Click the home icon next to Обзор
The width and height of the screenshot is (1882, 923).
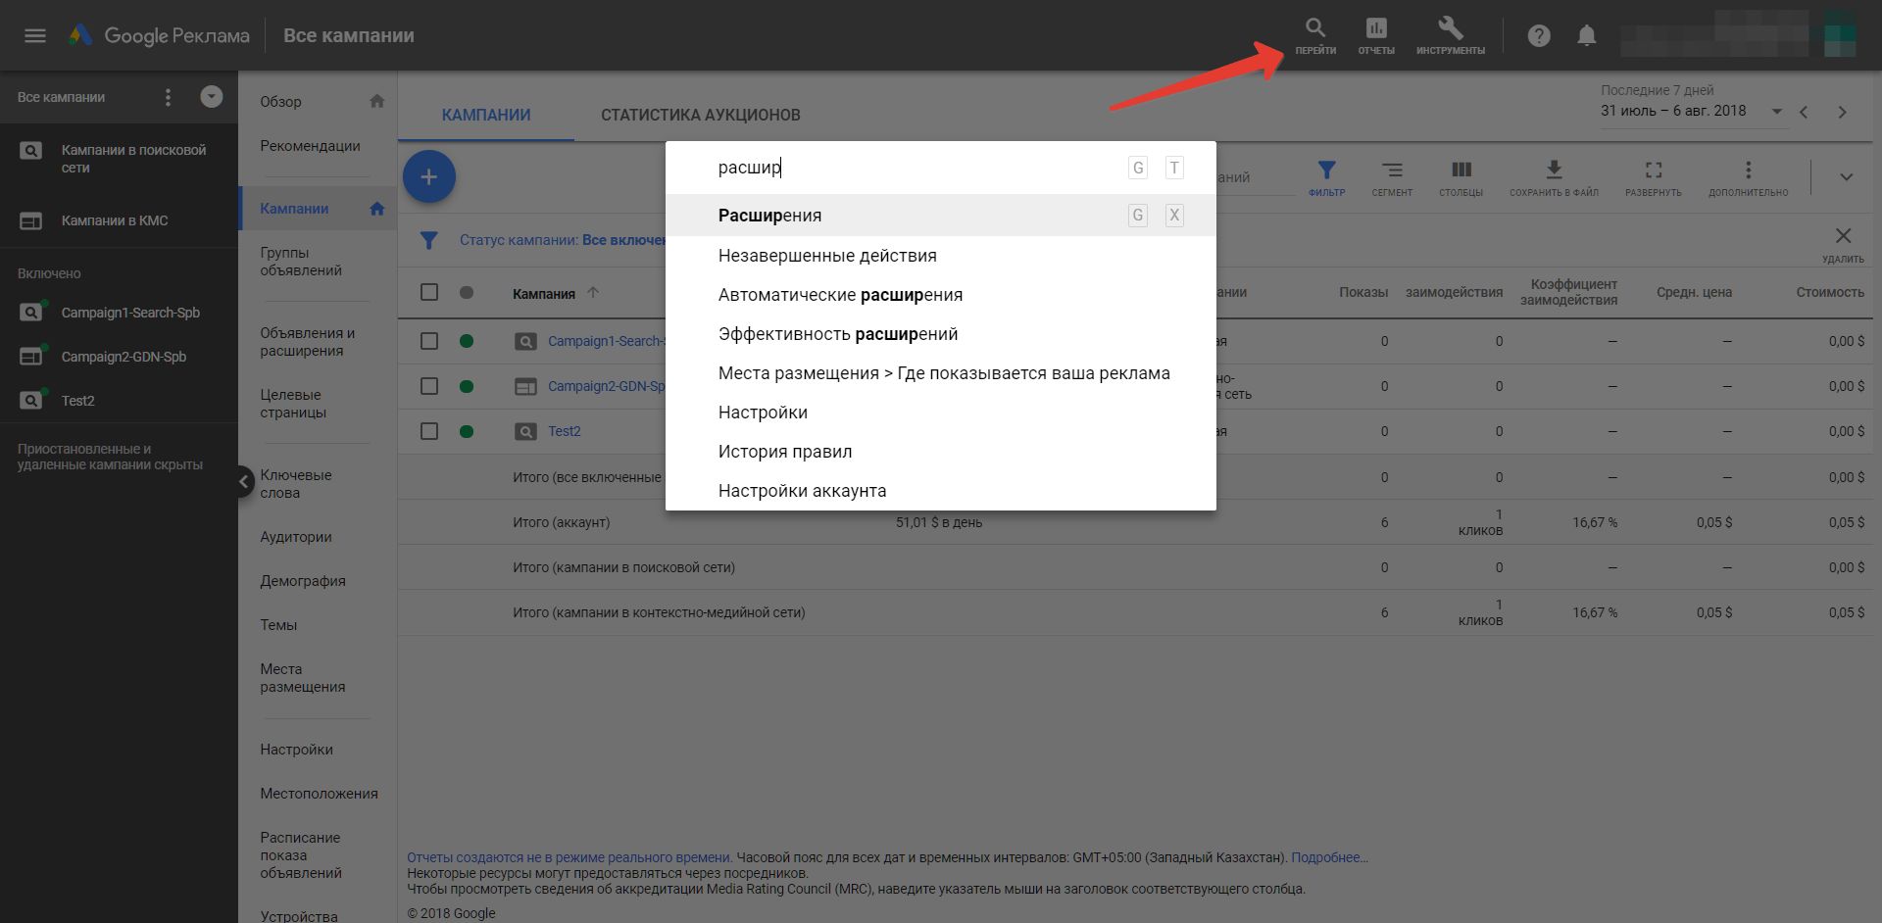point(376,101)
